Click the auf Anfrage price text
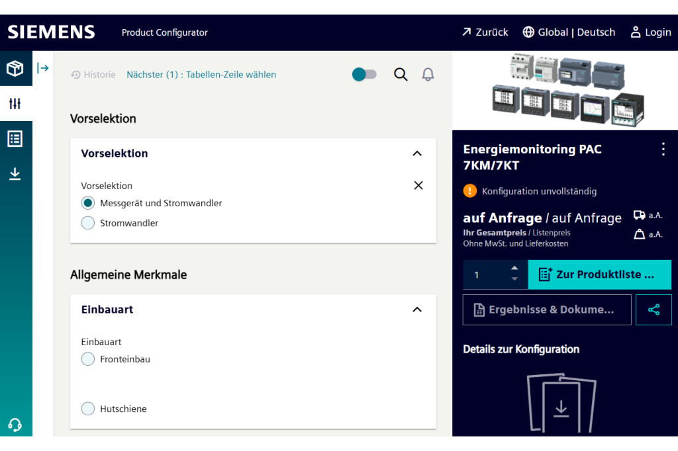Screen dimensions: 678x451 (542, 218)
